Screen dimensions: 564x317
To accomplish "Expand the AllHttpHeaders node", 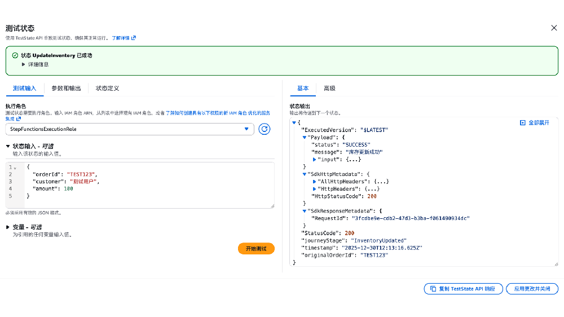I will (x=315, y=182).
